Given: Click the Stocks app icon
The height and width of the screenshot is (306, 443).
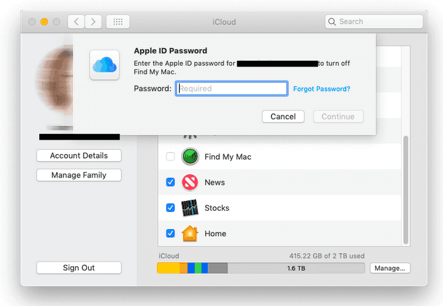Looking at the screenshot, I should (189, 208).
